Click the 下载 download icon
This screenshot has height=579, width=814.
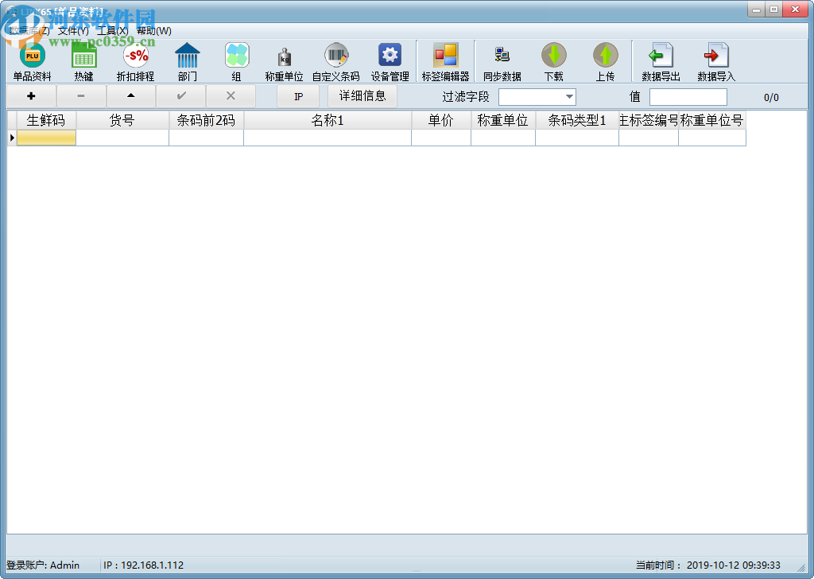[554, 60]
